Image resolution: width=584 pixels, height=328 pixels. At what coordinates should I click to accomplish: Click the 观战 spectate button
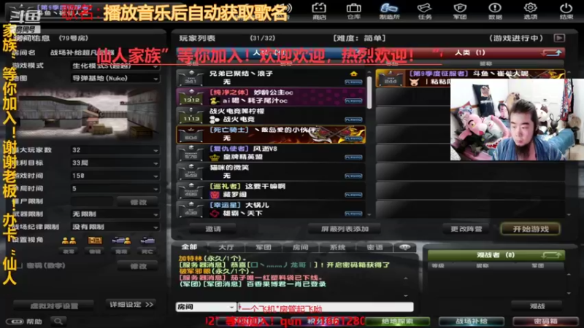(537, 306)
